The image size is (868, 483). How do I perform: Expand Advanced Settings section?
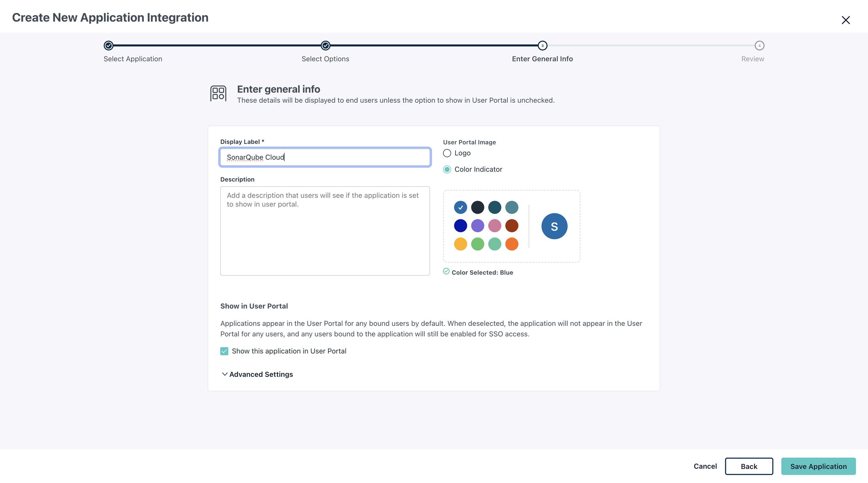(257, 374)
